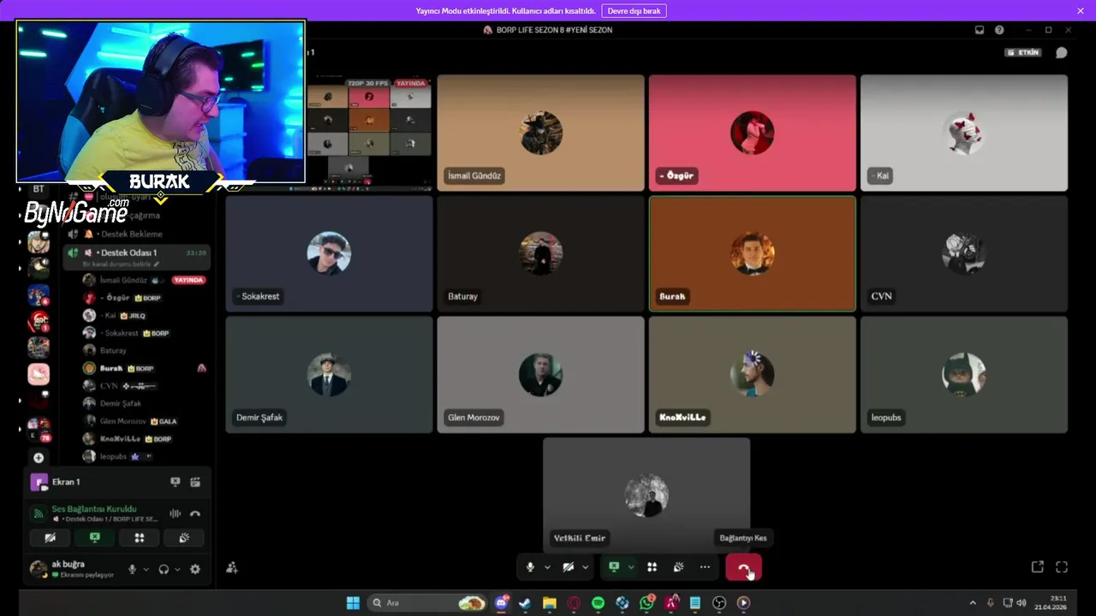This screenshot has height=616, width=1096.
Task: Open the three-dot more options in the call bar
Action: click(x=705, y=567)
